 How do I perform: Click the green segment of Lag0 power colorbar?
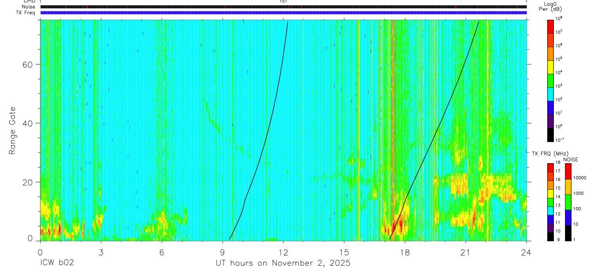(550, 80)
